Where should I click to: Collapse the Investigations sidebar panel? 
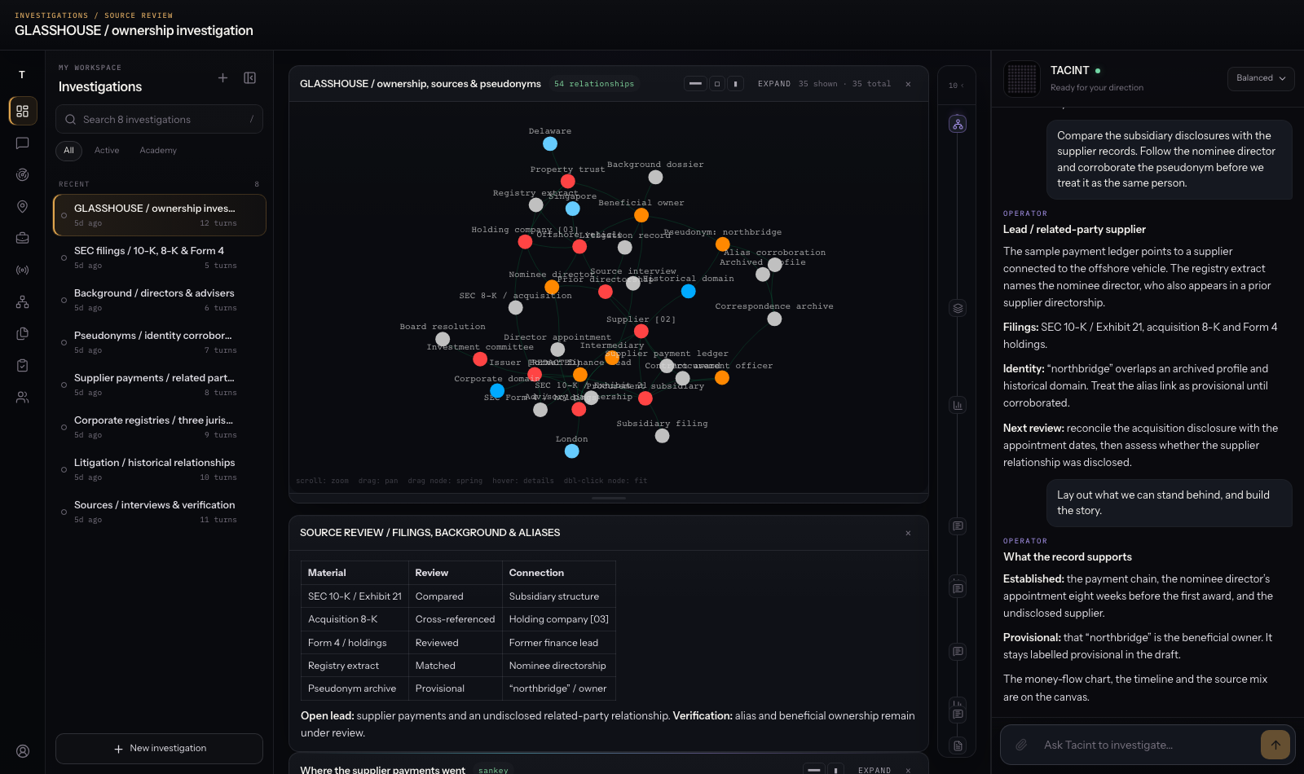pyautogui.click(x=250, y=78)
